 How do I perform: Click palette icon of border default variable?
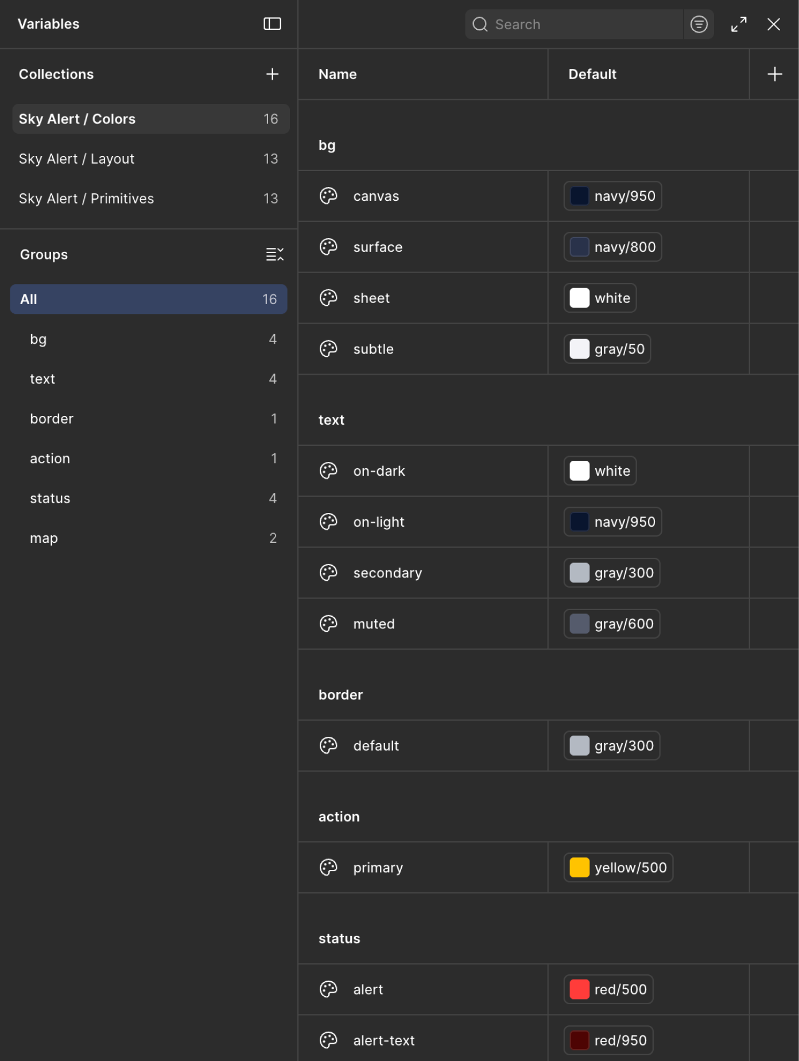point(328,745)
